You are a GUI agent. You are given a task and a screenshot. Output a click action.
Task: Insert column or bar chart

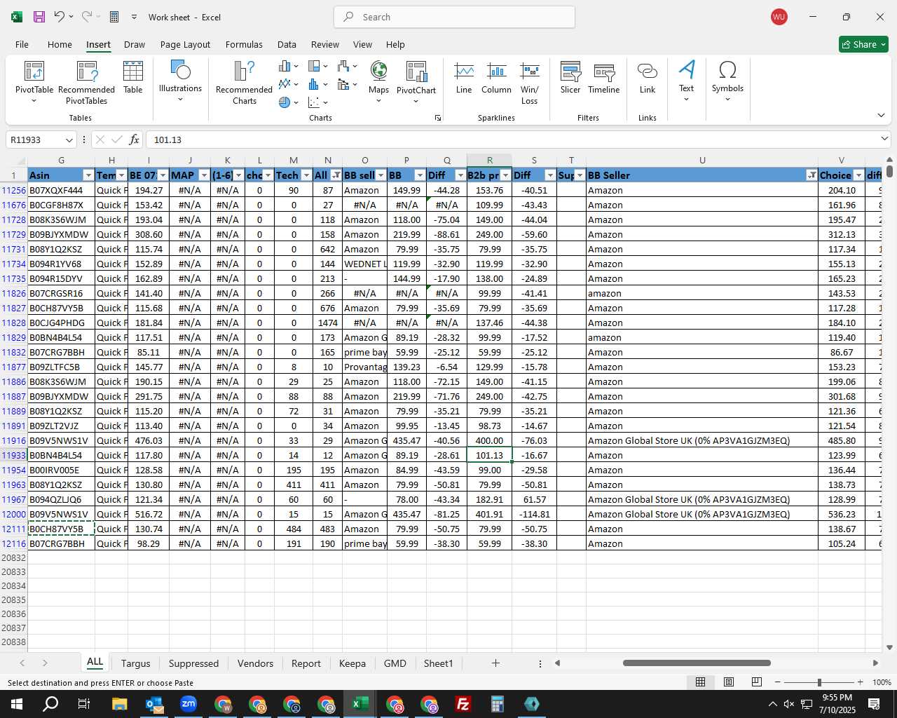tap(288, 66)
